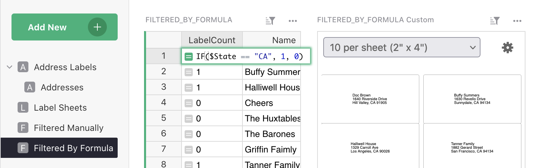Collapse the Address Labels page tree
This screenshot has width=541, height=168.
tap(9, 67)
